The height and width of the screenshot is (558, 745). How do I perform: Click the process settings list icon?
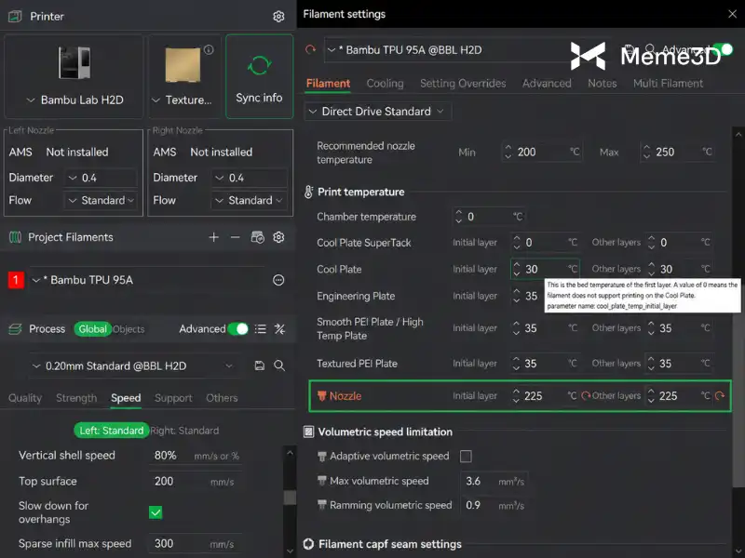[261, 329]
